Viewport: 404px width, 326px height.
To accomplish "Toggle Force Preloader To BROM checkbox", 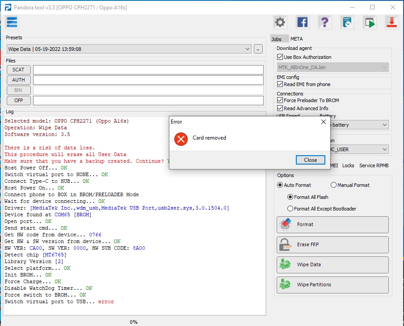I will click(x=280, y=100).
